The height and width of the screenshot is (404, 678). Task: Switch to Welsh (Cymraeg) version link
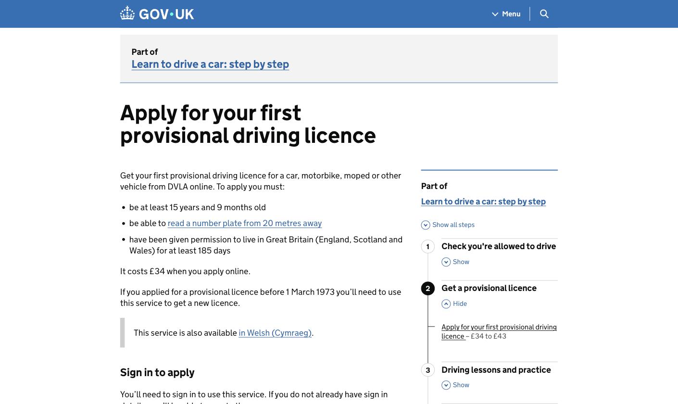pyautogui.click(x=275, y=333)
